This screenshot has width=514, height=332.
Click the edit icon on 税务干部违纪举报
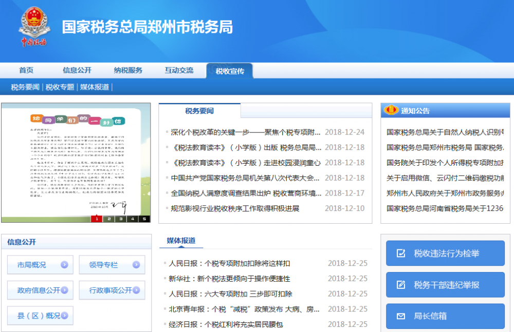[401, 285]
